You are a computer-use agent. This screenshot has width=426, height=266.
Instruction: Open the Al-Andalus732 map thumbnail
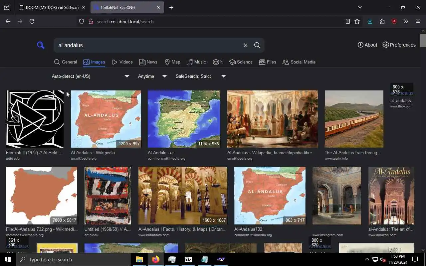click(x=270, y=196)
